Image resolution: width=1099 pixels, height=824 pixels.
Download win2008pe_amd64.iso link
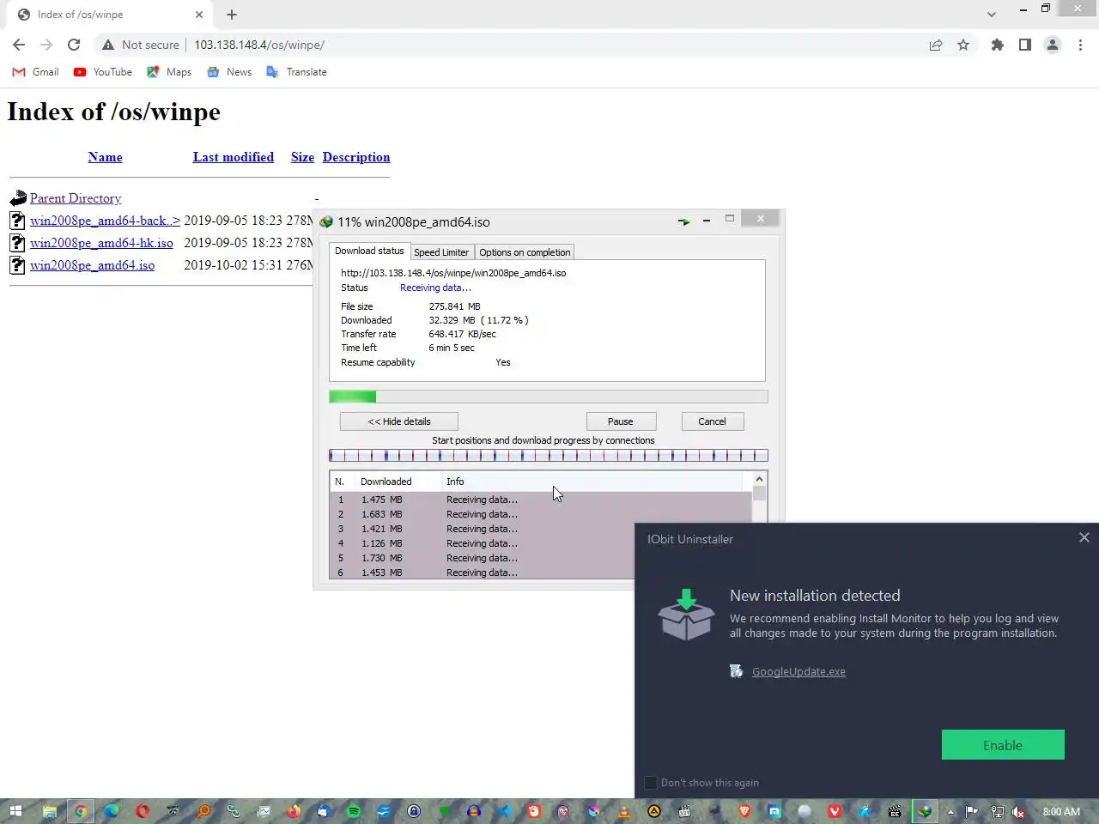(x=92, y=265)
